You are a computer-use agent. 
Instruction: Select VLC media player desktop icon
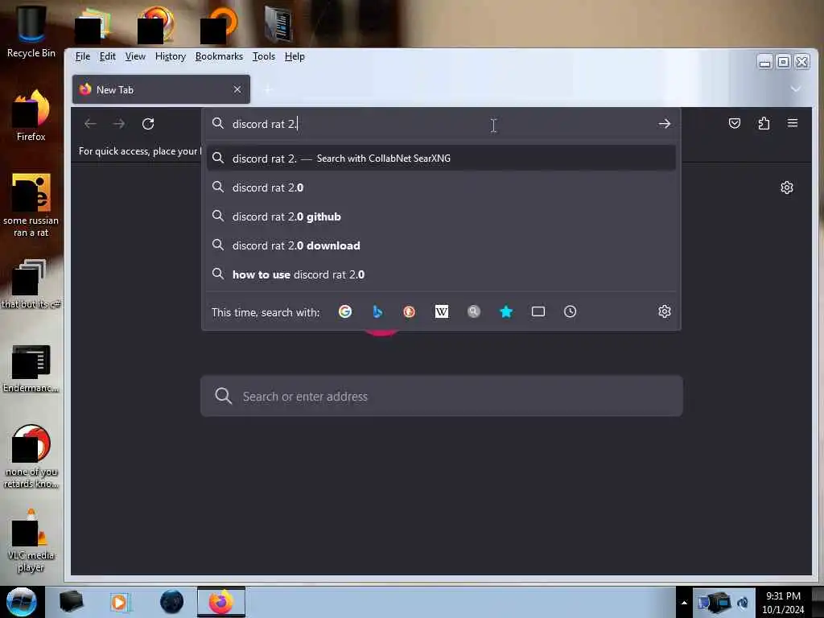click(x=31, y=542)
